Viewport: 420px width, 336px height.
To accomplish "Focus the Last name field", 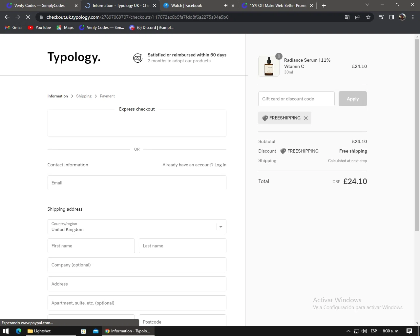I will click(x=182, y=246).
